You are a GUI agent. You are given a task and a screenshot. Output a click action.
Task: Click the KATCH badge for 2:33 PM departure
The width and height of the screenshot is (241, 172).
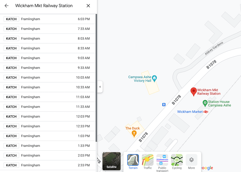(x=11, y=165)
